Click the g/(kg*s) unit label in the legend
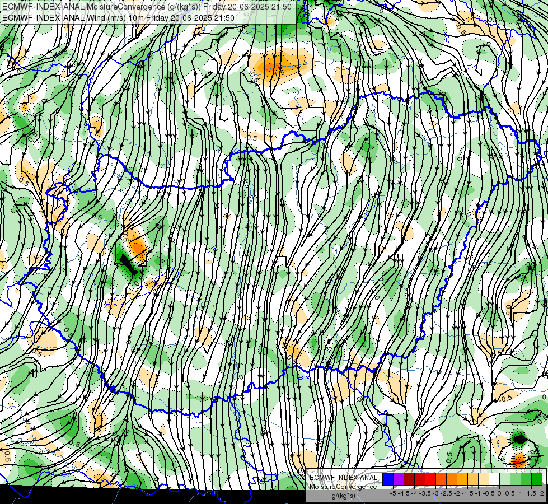This screenshot has height=504, width=548. (343, 496)
